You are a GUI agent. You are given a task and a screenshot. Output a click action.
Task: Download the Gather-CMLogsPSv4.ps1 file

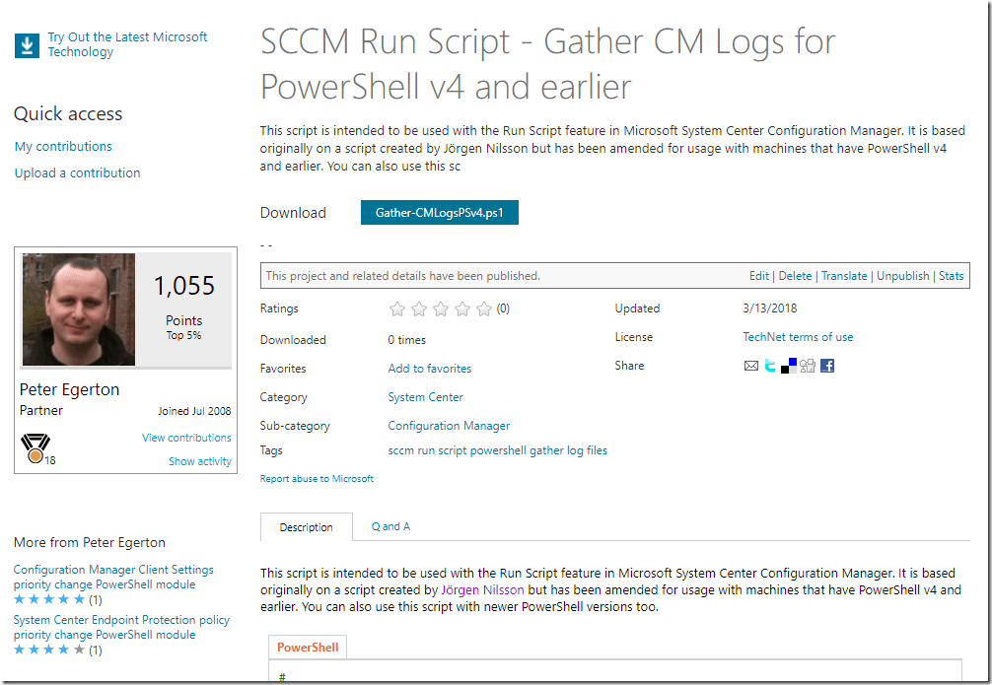(x=439, y=213)
